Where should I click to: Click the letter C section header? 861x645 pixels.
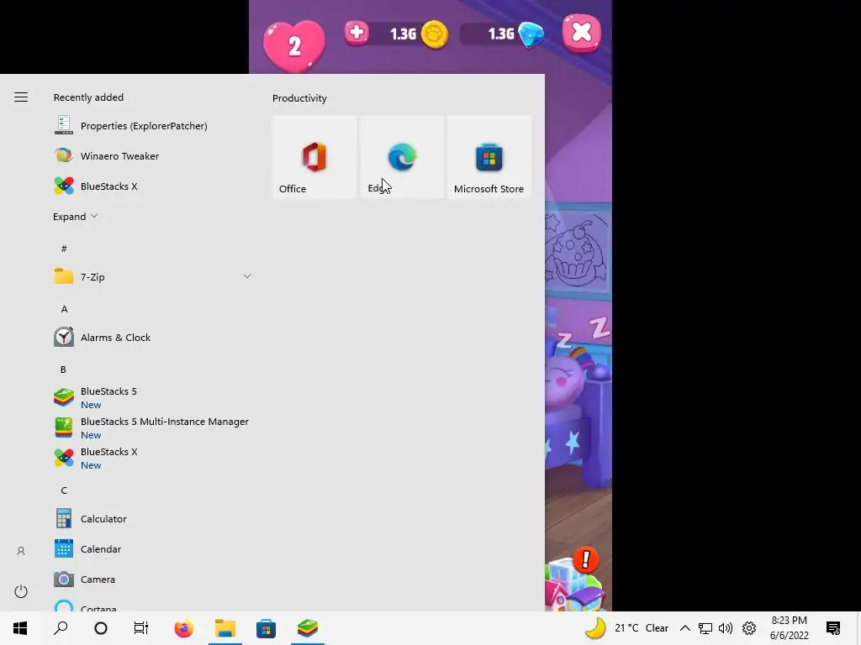[x=64, y=490]
